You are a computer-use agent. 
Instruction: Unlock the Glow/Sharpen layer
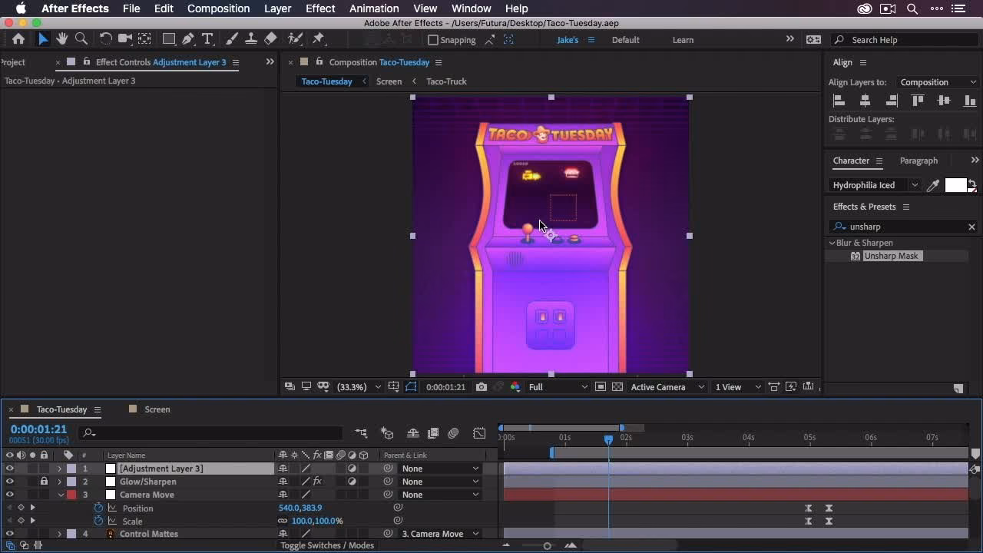44,482
